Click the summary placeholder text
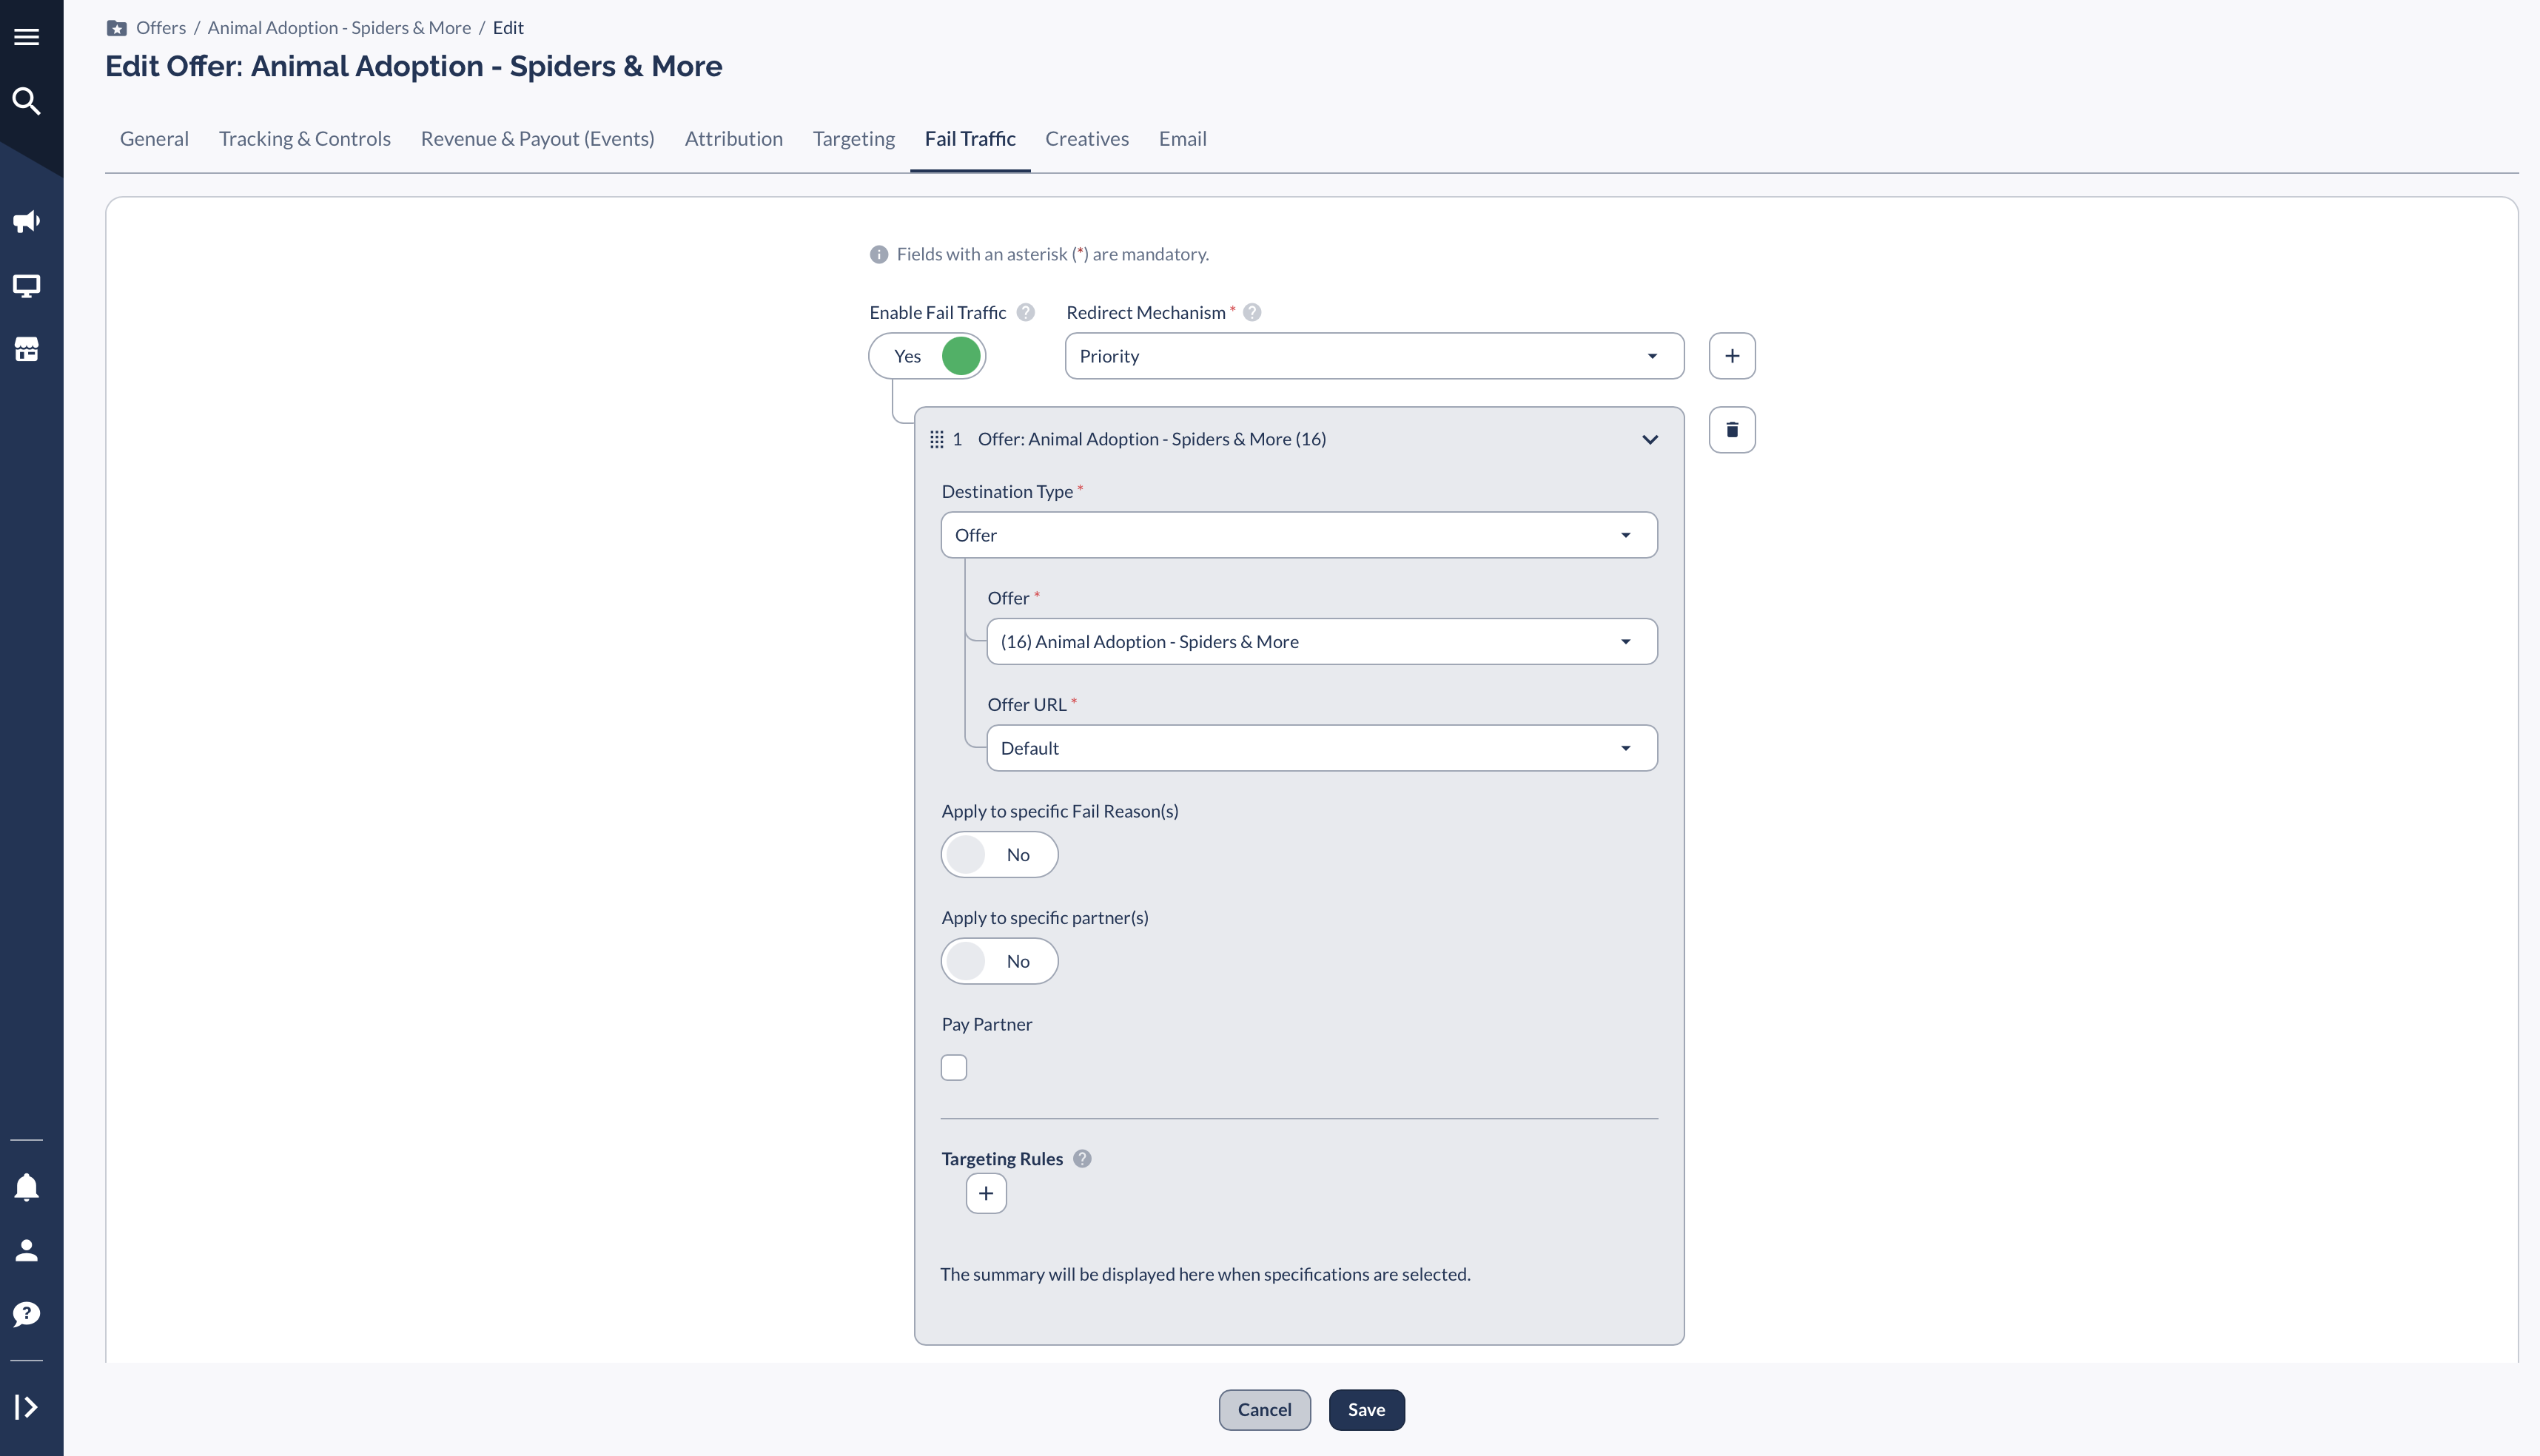 click(x=1204, y=1274)
